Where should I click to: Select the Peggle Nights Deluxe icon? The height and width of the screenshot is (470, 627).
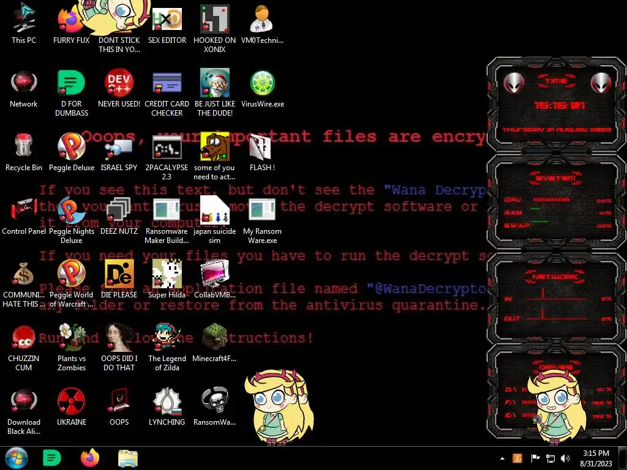point(72,220)
